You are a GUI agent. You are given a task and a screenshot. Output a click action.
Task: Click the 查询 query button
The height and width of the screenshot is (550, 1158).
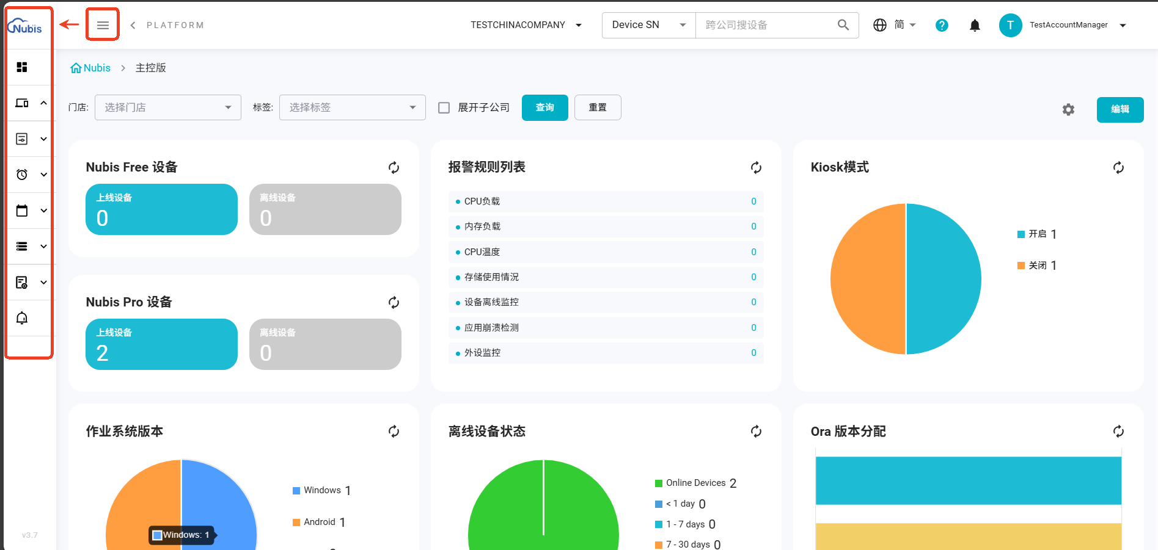pos(545,107)
